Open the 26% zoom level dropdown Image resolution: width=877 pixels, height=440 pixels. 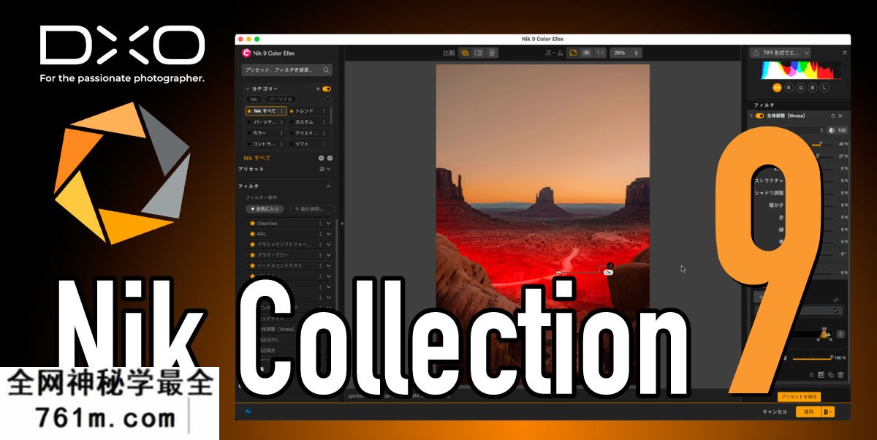click(626, 53)
